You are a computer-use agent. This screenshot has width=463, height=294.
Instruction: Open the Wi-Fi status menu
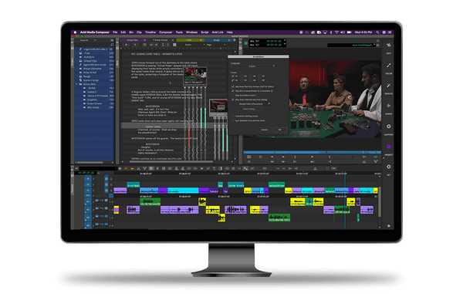pos(336,32)
